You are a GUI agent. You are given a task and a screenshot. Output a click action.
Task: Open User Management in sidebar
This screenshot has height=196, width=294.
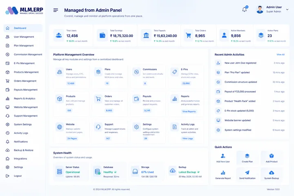tap(23, 37)
